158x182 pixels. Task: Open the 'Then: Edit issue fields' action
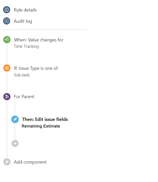pos(45,119)
